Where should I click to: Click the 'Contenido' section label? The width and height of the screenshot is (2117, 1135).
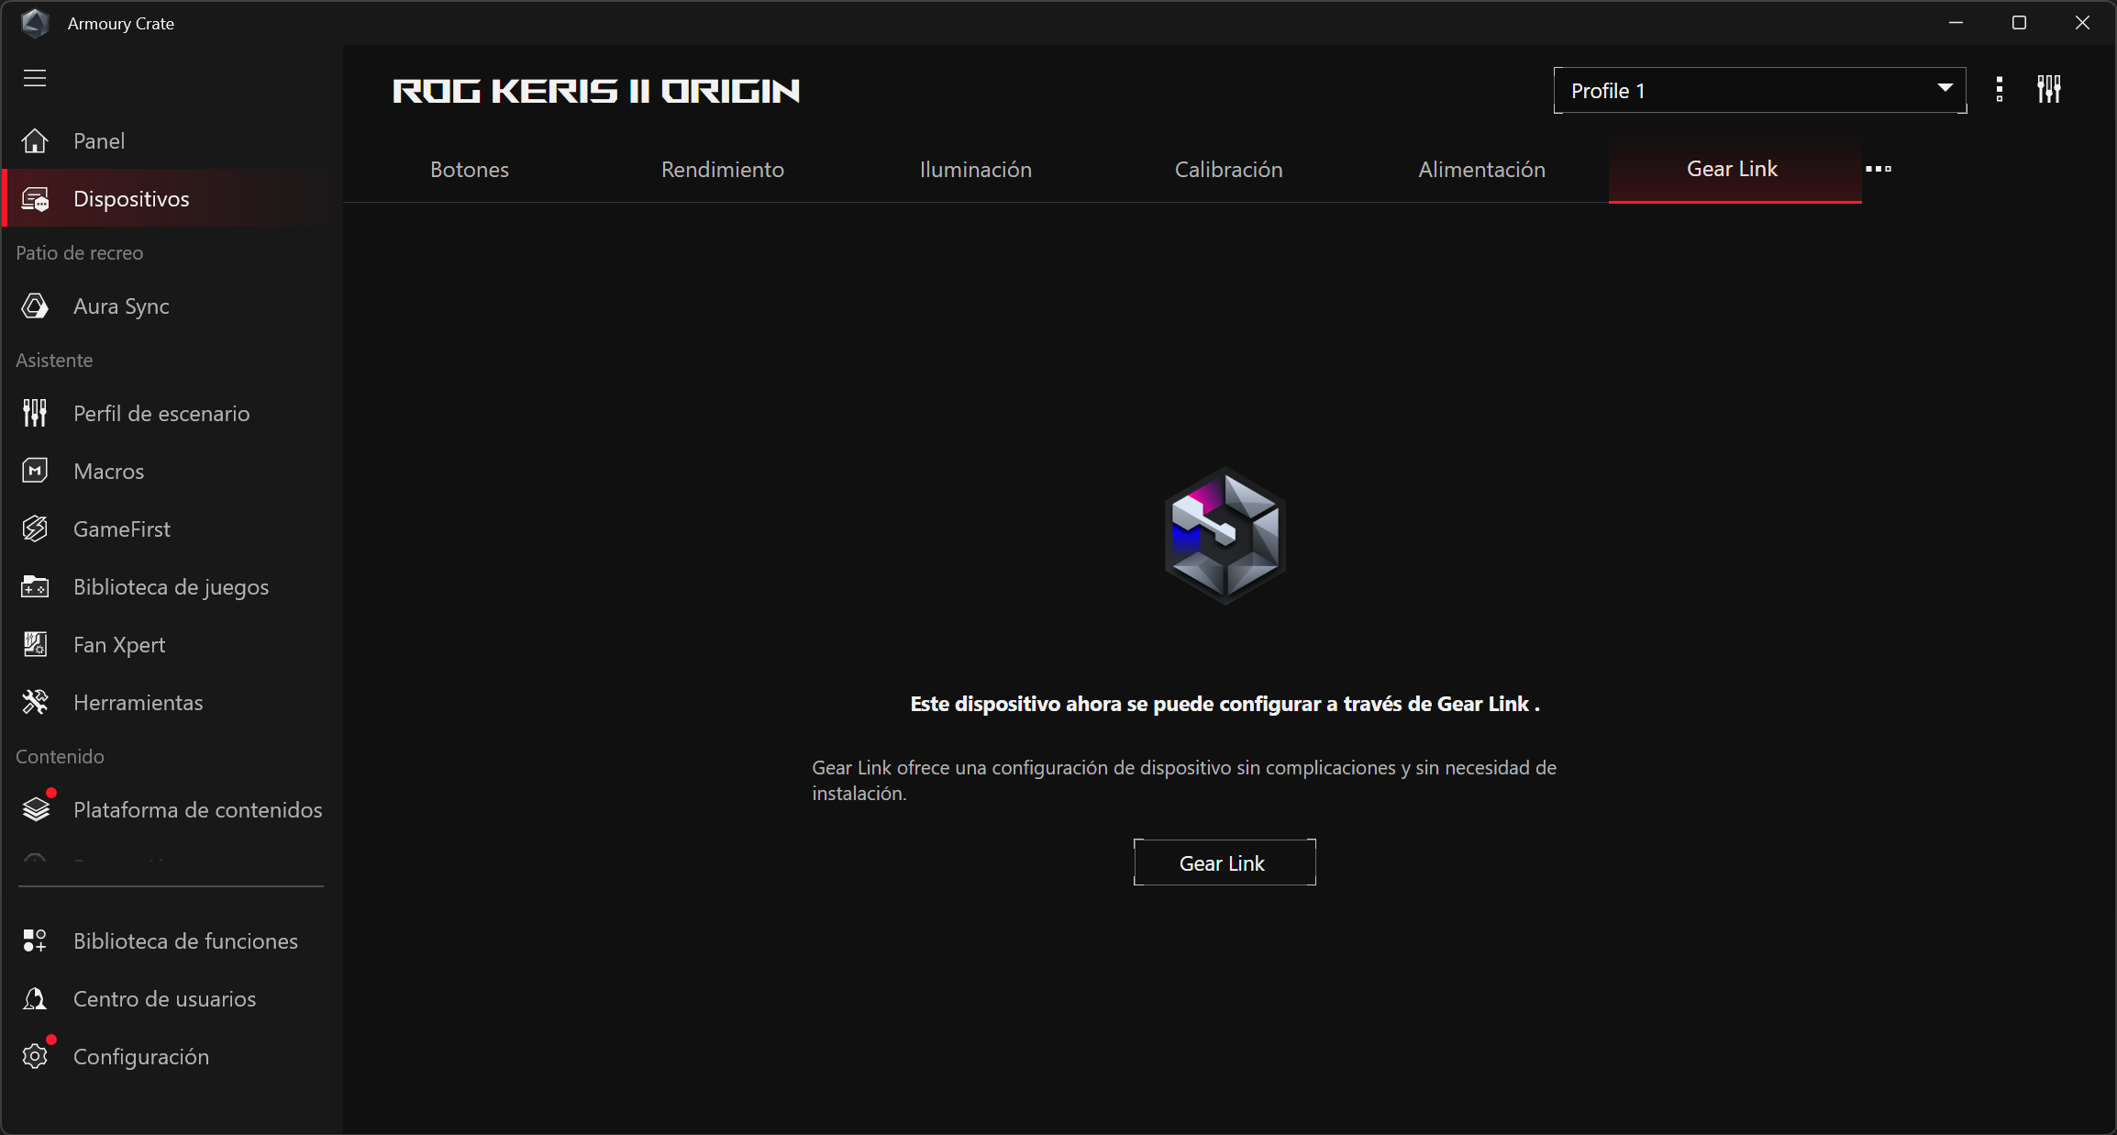(60, 757)
